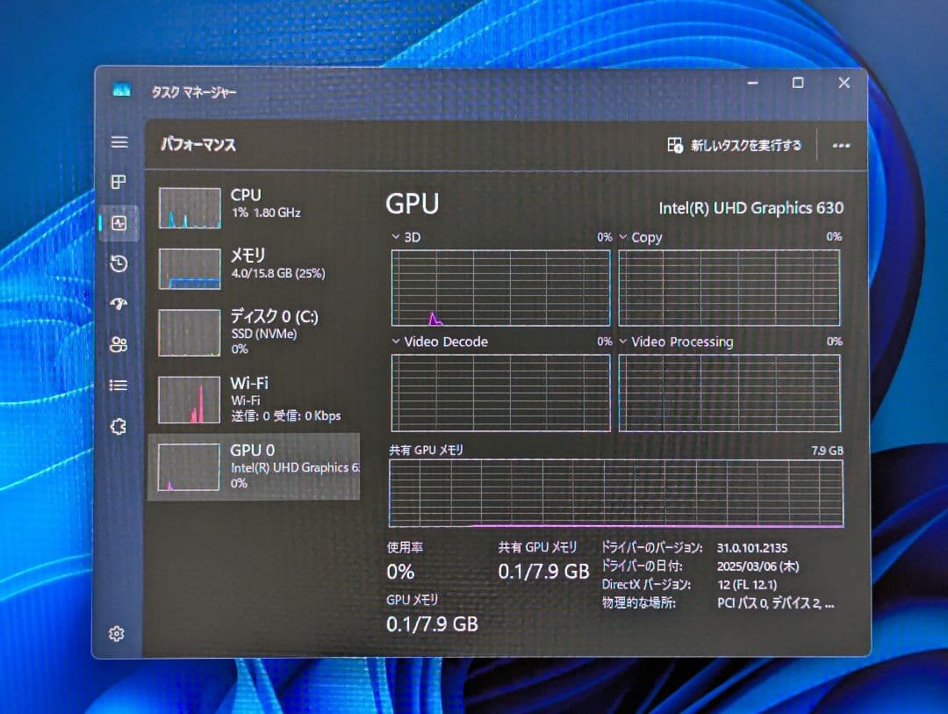Viewport: 948px width, 714px height.
Task: Click the Disk 0 (C:) tile
Action: (255, 333)
